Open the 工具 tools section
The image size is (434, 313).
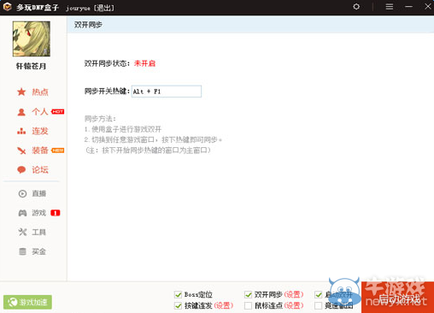(38, 232)
